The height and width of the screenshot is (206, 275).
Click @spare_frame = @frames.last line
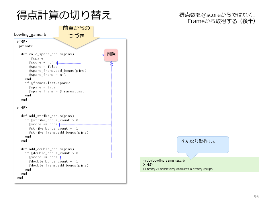point(56,91)
